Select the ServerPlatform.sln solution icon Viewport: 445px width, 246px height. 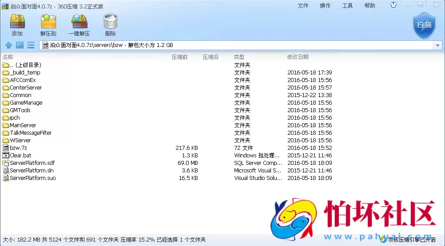click(6, 170)
